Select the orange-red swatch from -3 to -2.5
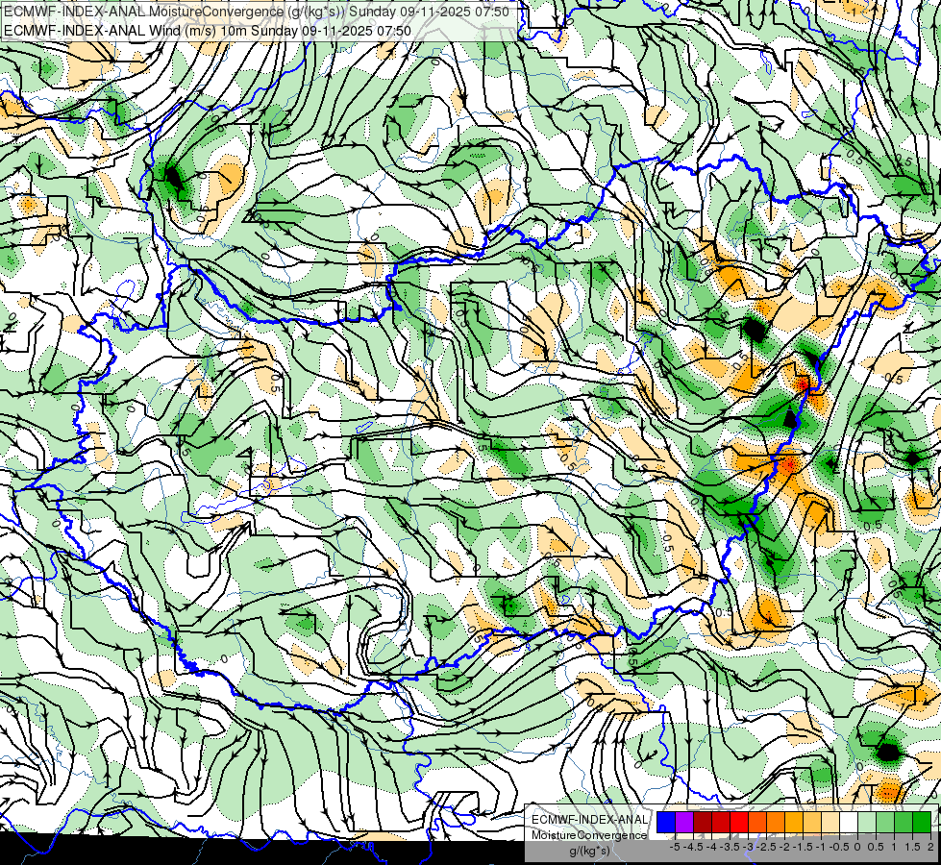Screen dimensions: 941x865 point(757,823)
